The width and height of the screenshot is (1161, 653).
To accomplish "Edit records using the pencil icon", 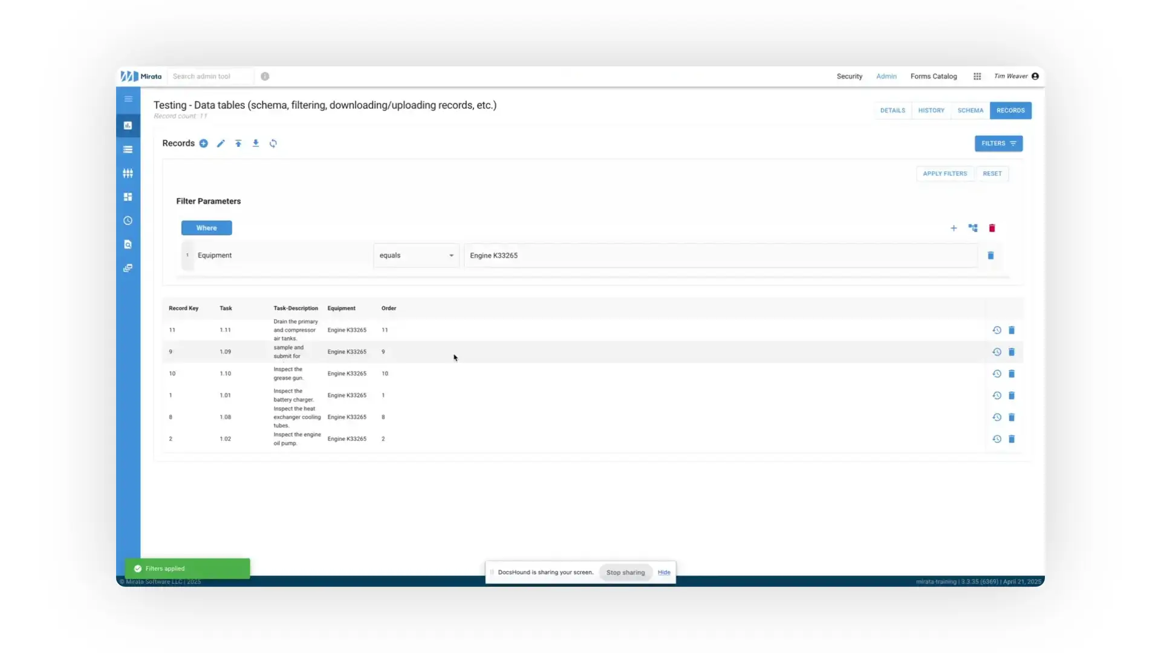I will coord(221,143).
